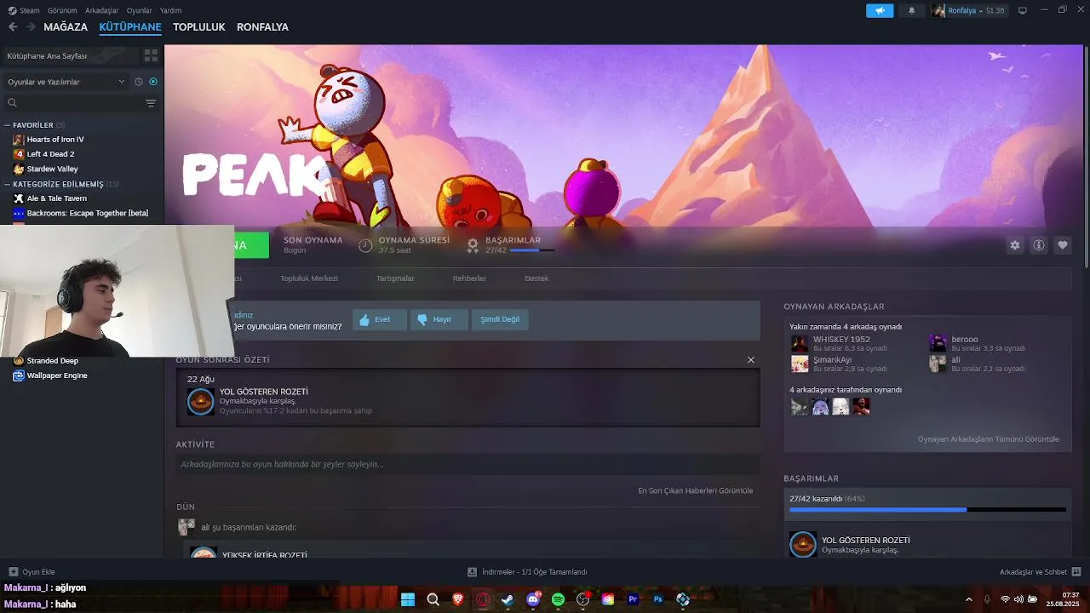1090x613 pixels.
Task: Open Tartışmalar tab
Action: pyautogui.click(x=395, y=278)
